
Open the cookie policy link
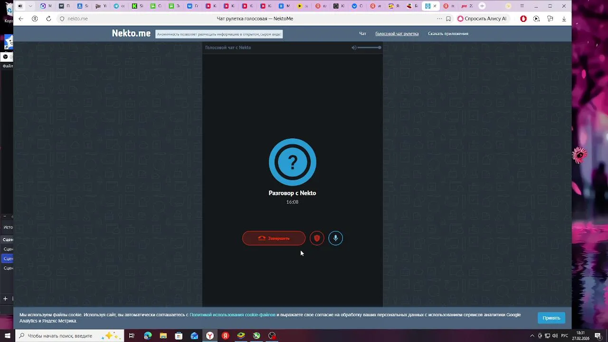(x=232, y=314)
